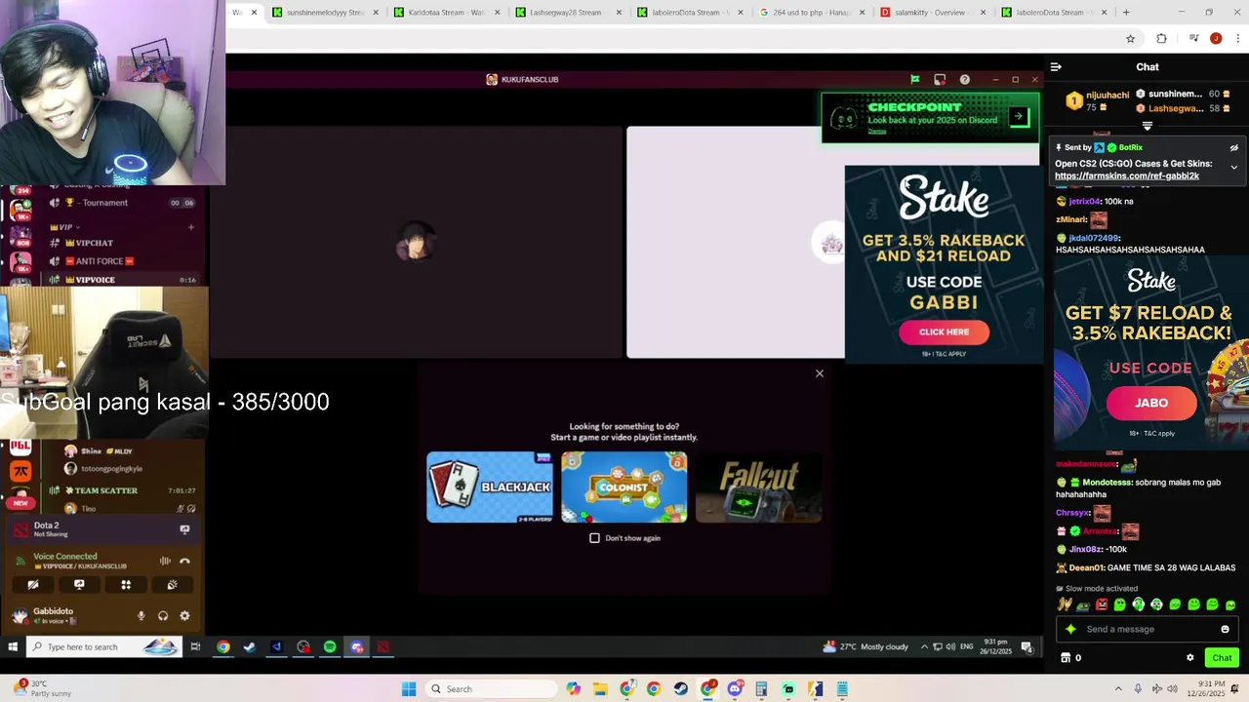The image size is (1249, 702).
Task: Add a channel to the VIP category
Action: 191,227
